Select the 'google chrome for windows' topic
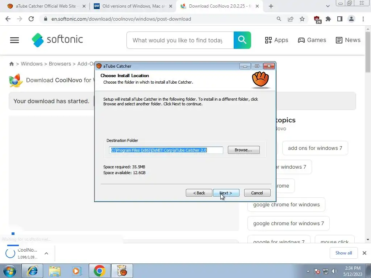 pos(286,205)
